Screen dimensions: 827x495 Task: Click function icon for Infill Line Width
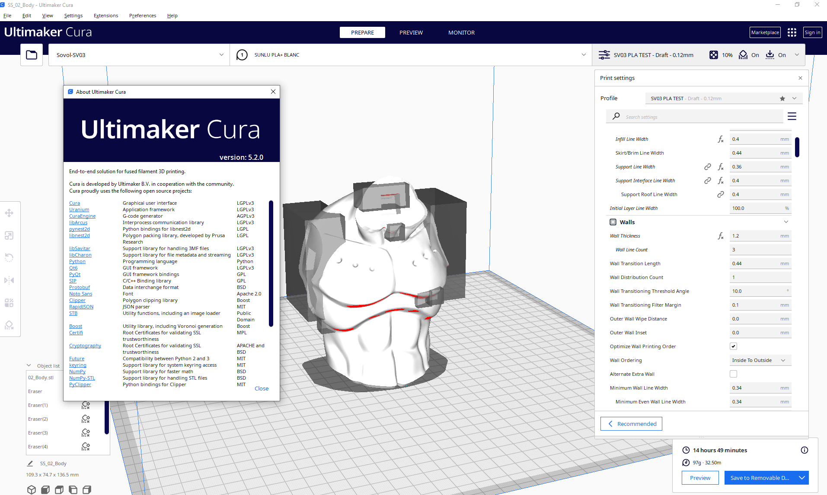click(721, 139)
